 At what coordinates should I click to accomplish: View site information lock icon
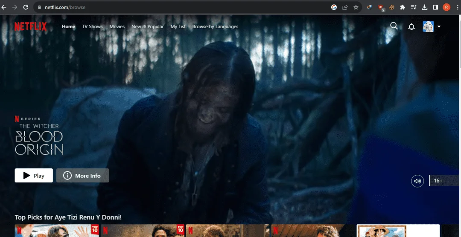pos(39,7)
